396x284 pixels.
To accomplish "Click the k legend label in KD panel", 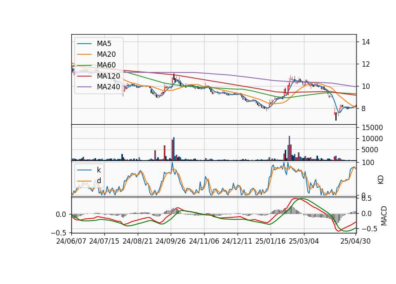I will click(99, 170).
